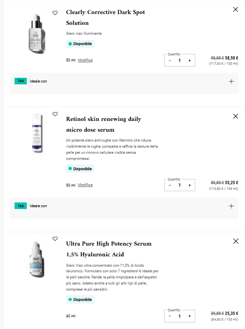Click Modifica link for Dark Spot Solution size

pyautogui.click(x=85, y=60)
